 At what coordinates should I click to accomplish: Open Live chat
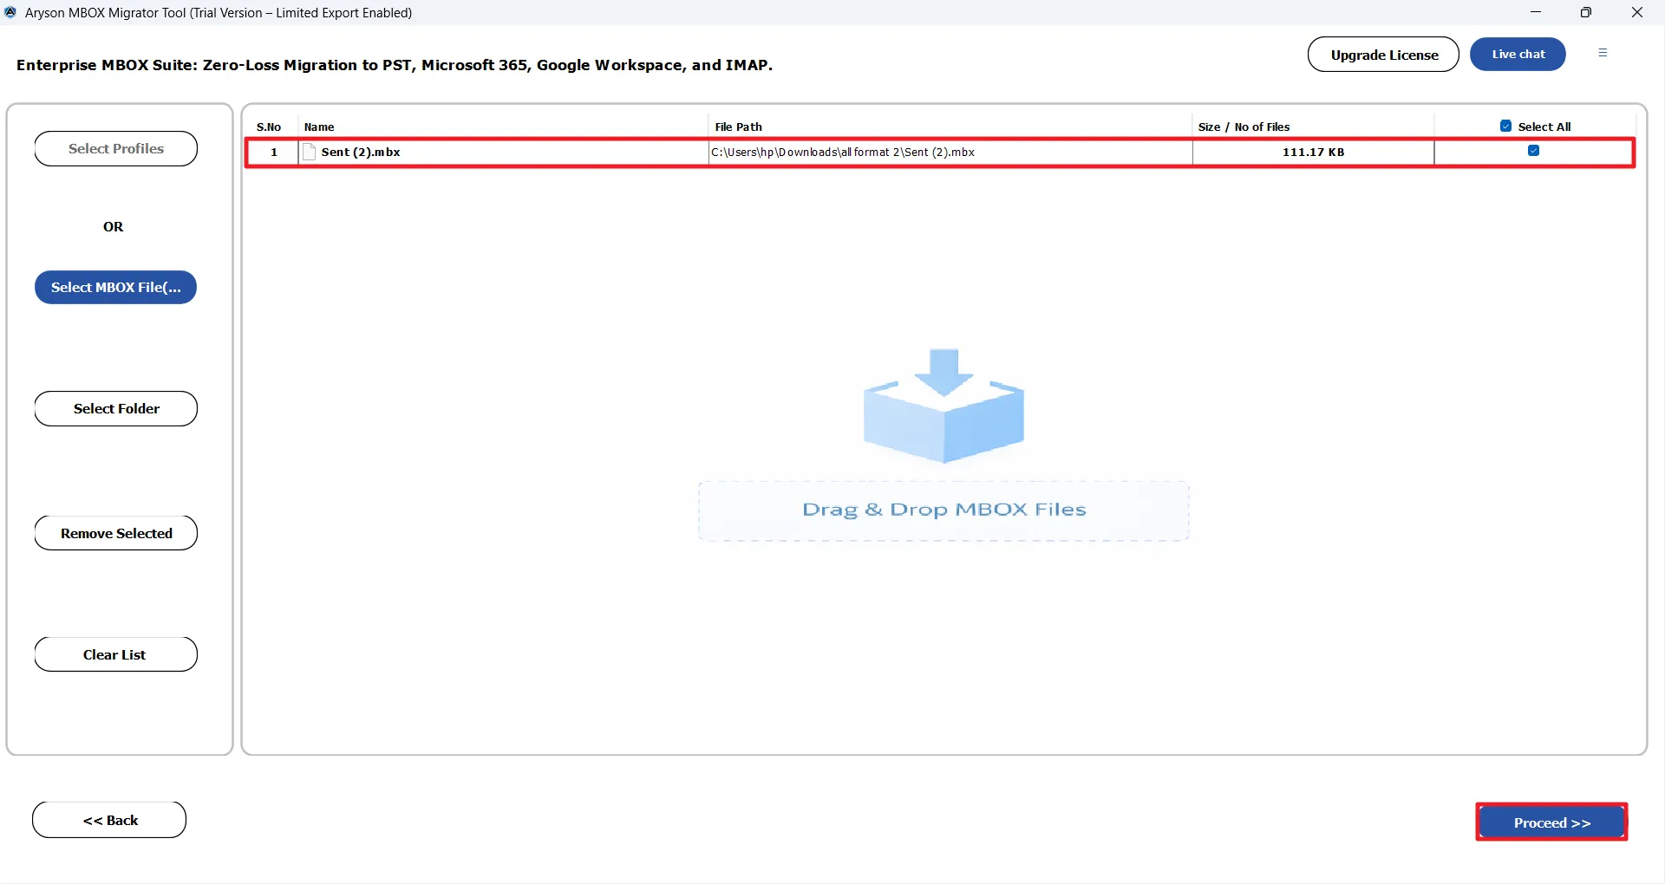coord(1518,55)
